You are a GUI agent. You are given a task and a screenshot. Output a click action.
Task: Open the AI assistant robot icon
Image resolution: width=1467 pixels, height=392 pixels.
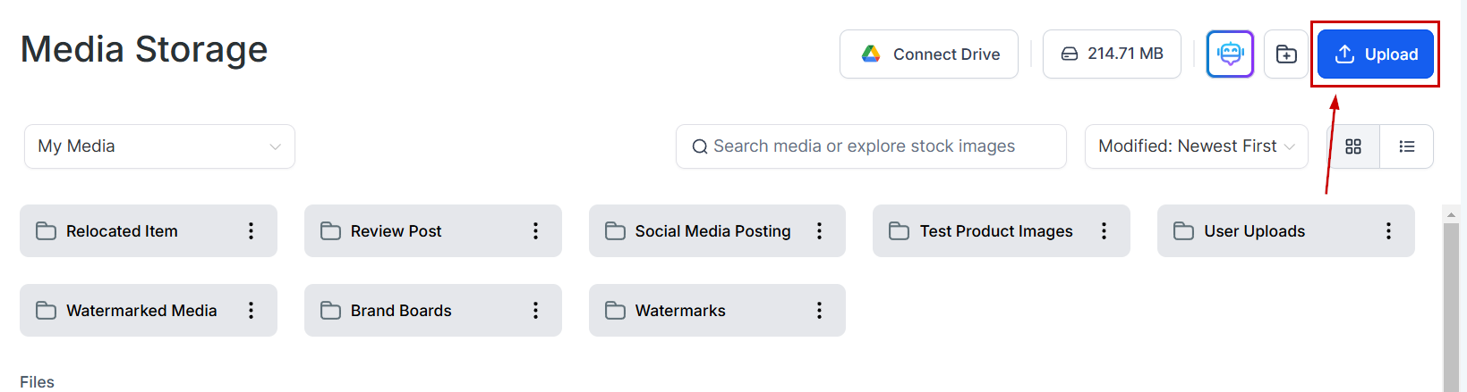click(x=1230, y=54)
